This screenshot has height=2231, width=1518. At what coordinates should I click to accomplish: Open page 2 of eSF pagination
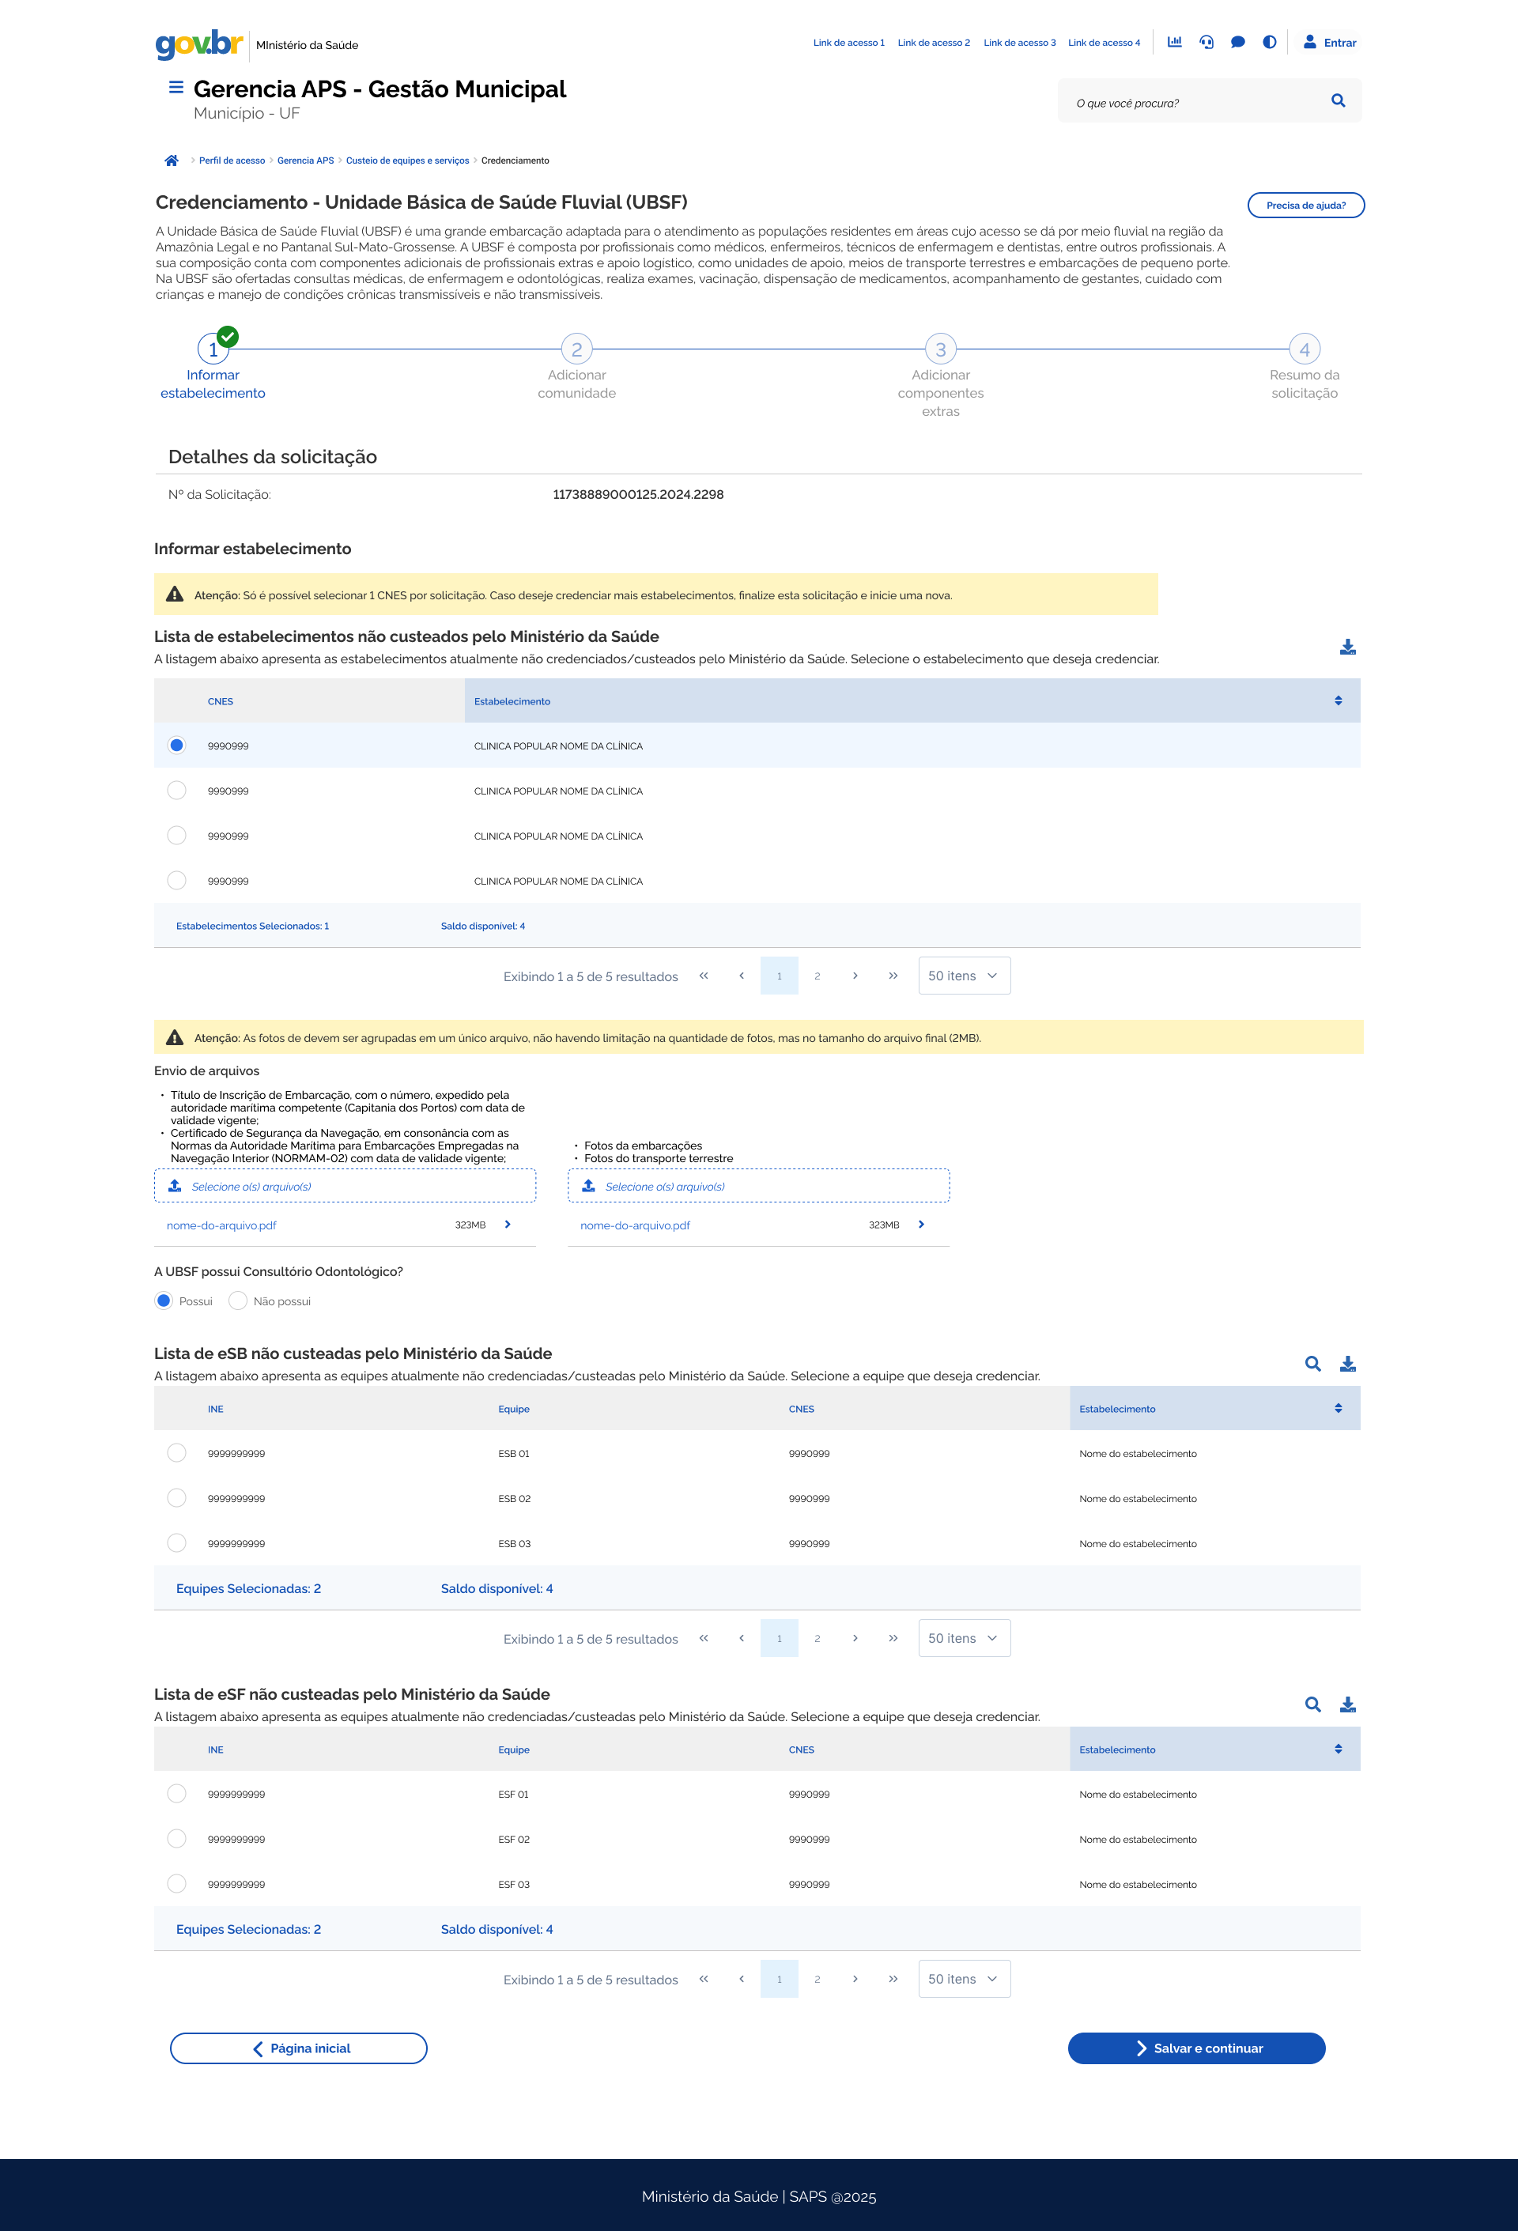tap(817, 1979)
